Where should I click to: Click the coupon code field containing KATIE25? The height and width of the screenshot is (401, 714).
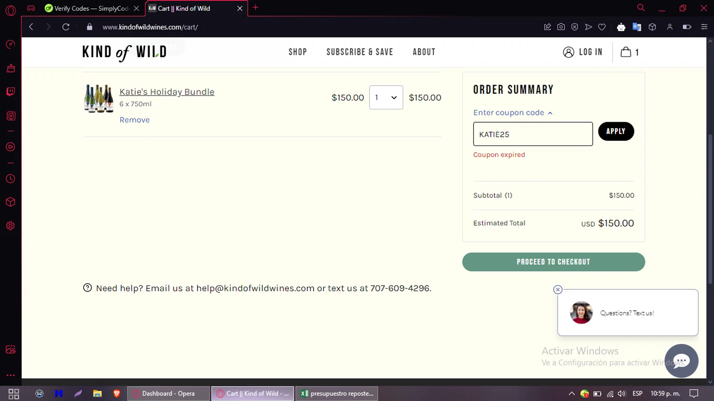[x=533, y=134]
